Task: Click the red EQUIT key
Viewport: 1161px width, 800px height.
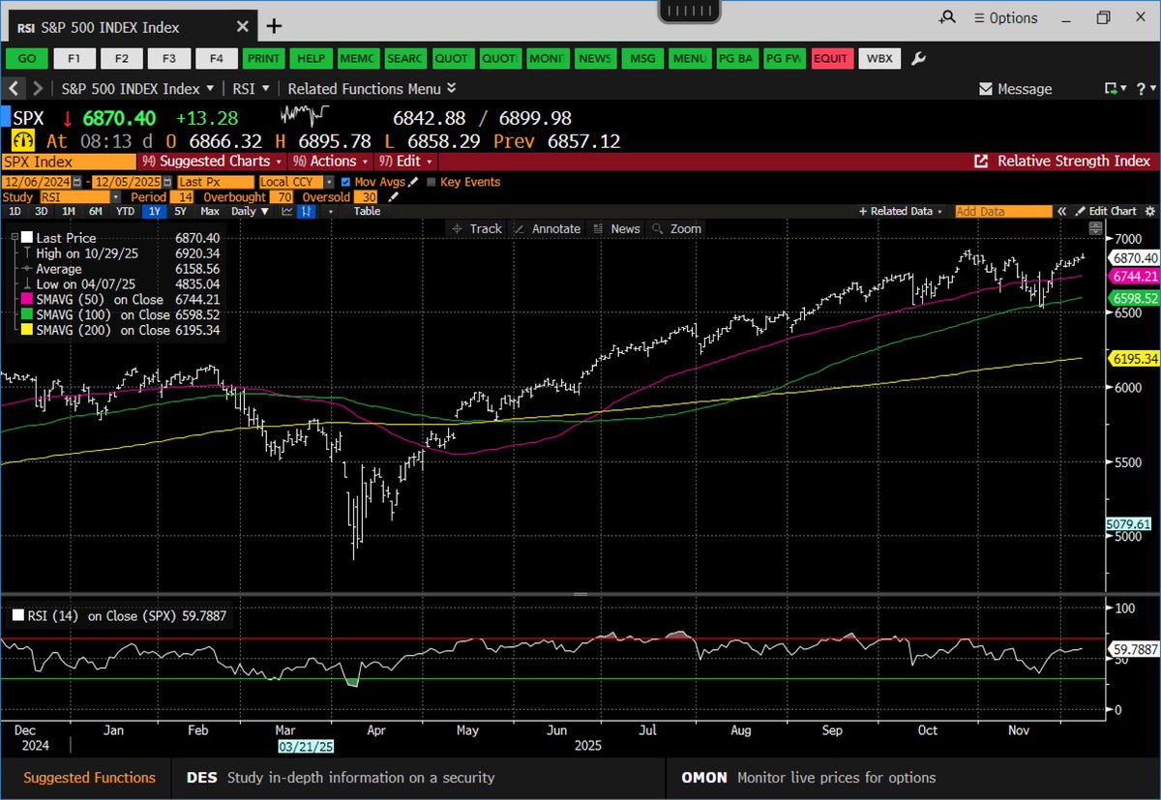Action: click(831, 58)
